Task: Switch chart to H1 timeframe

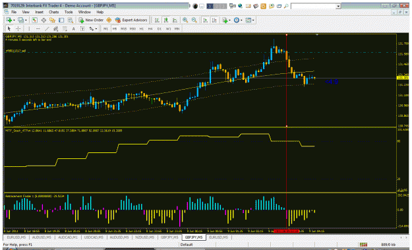Action: point(141,28)
